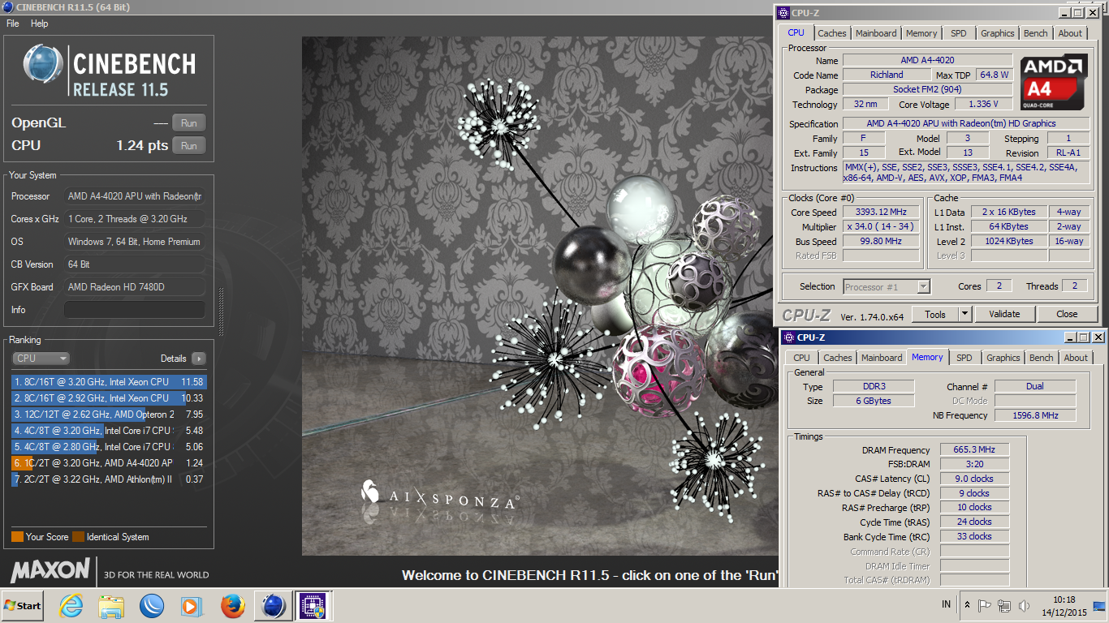The image size is (1109, 623).
Task: Open the File menu in Cinebench
Action: (x=13, y=24)
